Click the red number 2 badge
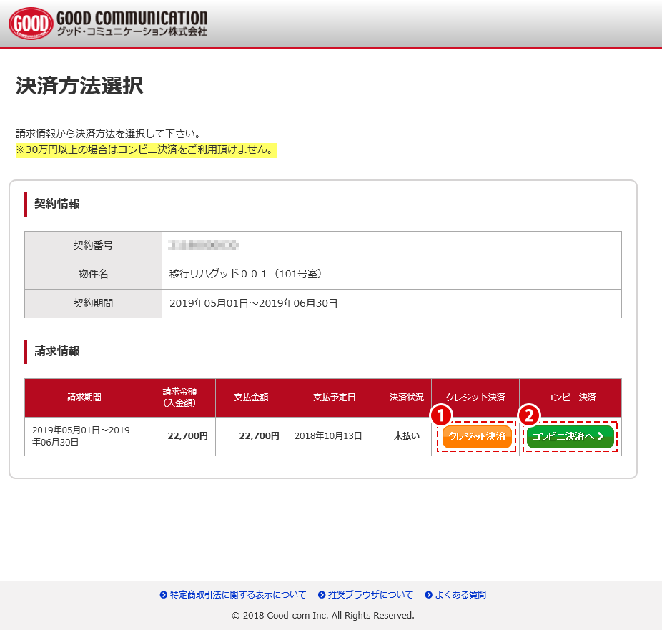662x630 pixels. coord(529,415)
